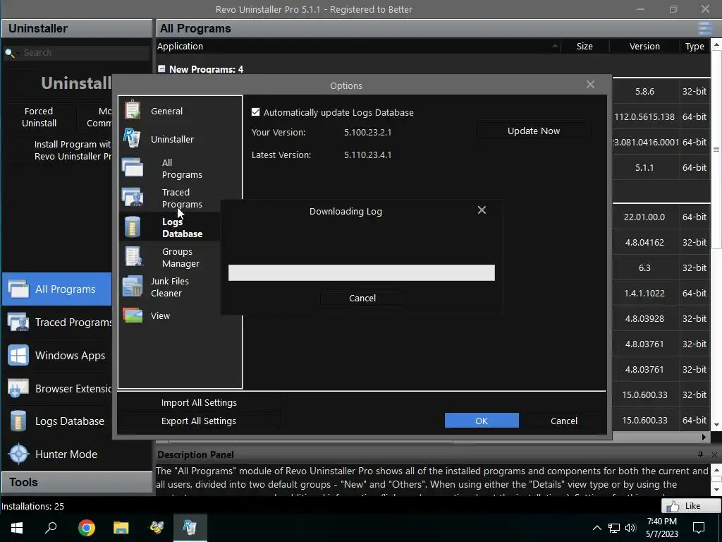Sort by the Type column
722x542 pixels.
(x=695, y=46)
